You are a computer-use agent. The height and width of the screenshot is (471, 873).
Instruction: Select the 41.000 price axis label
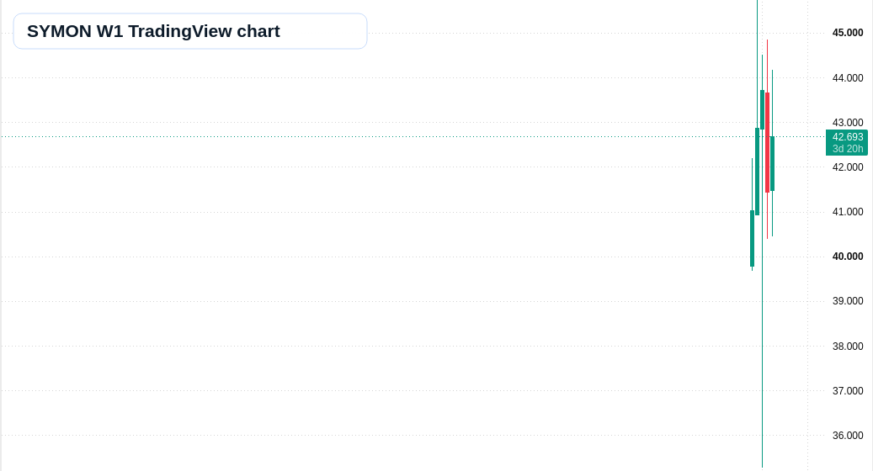[x=848, y=212]
